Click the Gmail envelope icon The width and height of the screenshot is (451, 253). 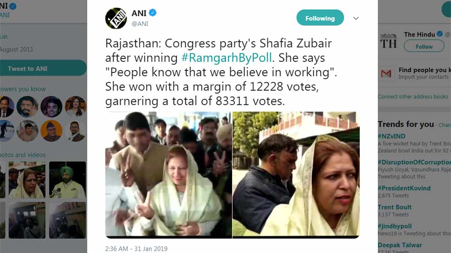click(386, 73)
